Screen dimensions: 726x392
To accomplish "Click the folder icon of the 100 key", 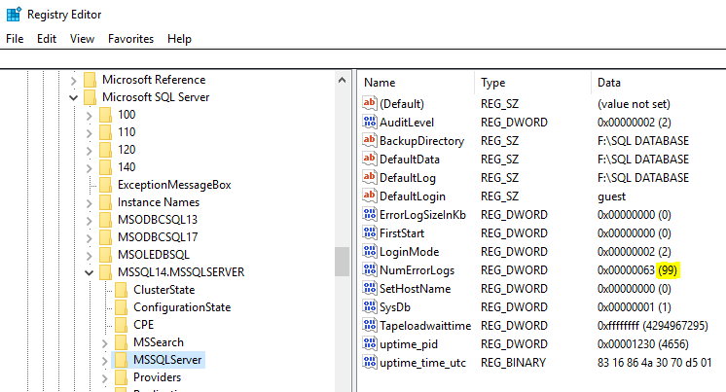I will pyautogui.click(x=105, y=115).
